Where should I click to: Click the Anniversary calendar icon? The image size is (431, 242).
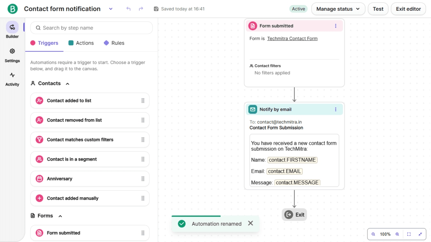click(x=40, y=179)
